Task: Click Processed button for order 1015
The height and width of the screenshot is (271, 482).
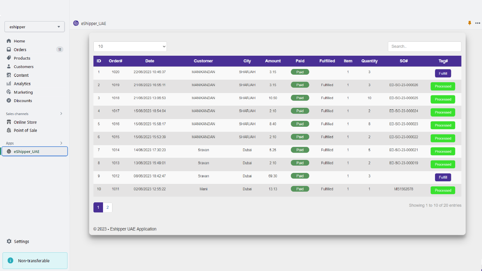Action: 443,138
